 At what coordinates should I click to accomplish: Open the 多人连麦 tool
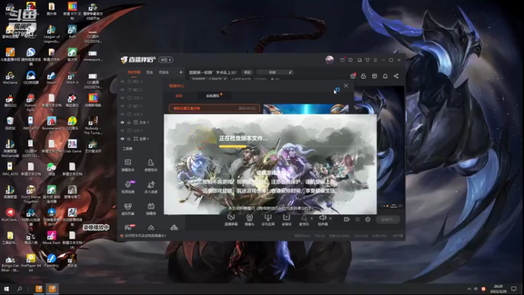coord(151,187)
